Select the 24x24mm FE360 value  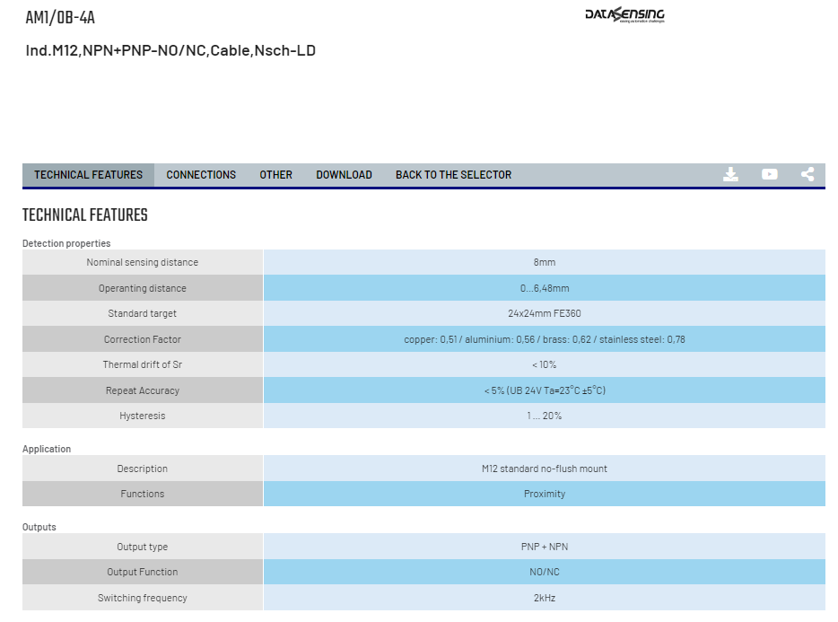pos(545,313)
